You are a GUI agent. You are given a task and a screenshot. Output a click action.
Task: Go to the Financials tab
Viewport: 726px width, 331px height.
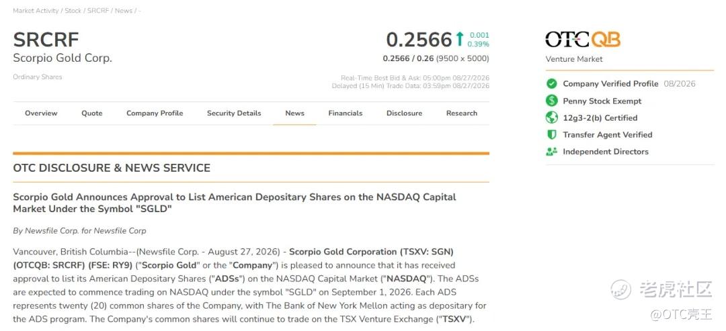pyautogui.click(x=346, y=113)
